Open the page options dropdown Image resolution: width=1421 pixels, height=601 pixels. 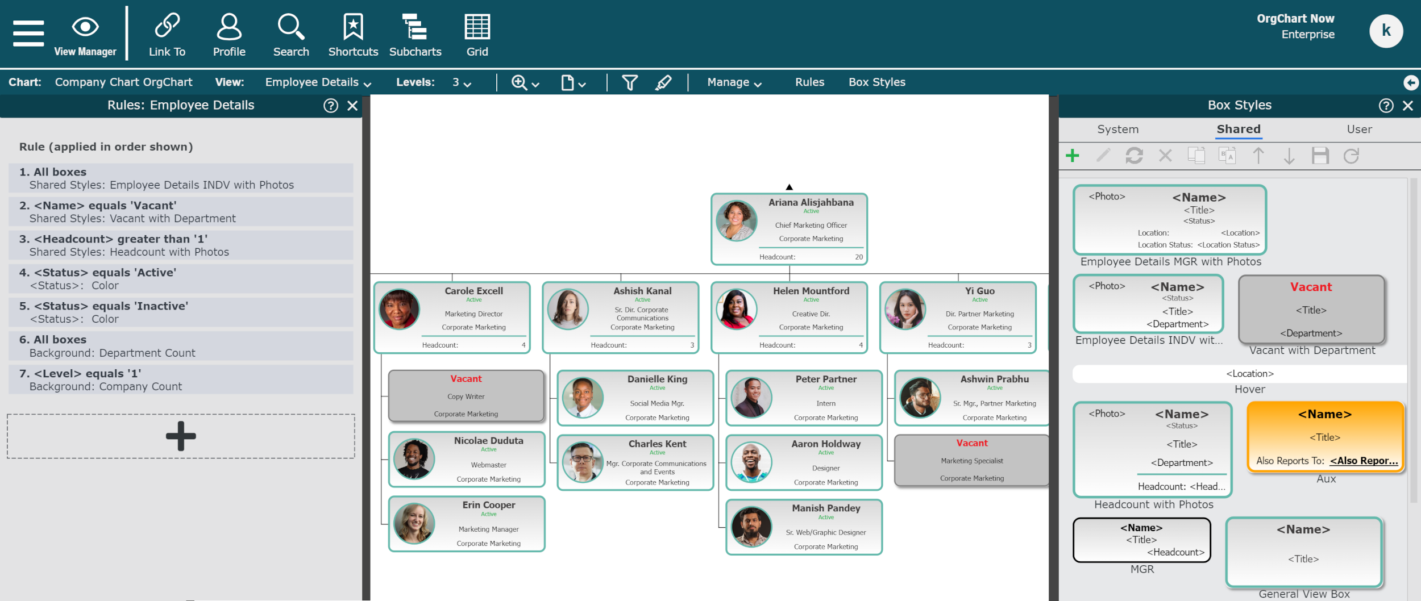[x=573, y=83]
